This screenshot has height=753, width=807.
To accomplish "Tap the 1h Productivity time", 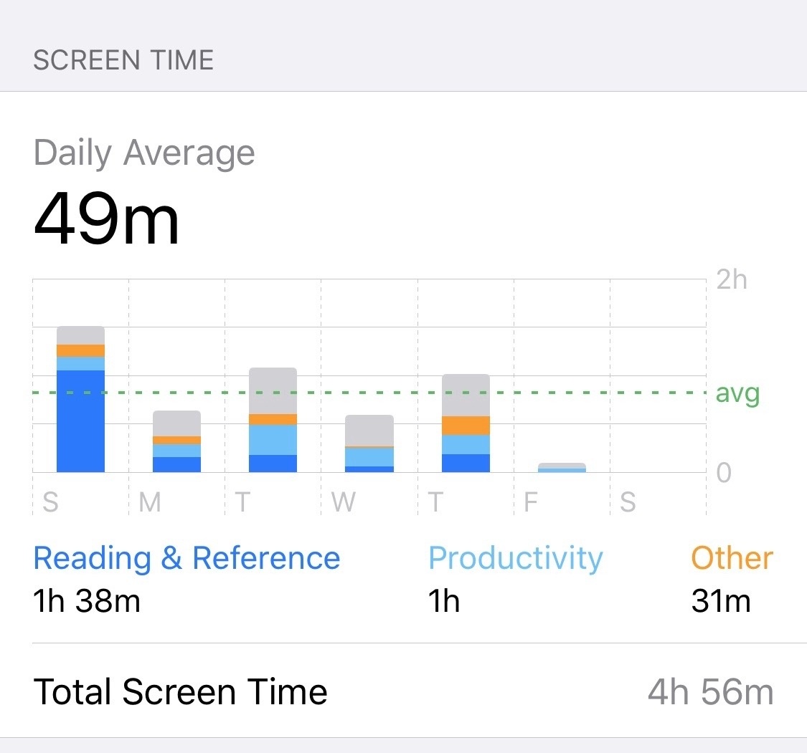I will (443, 601).
